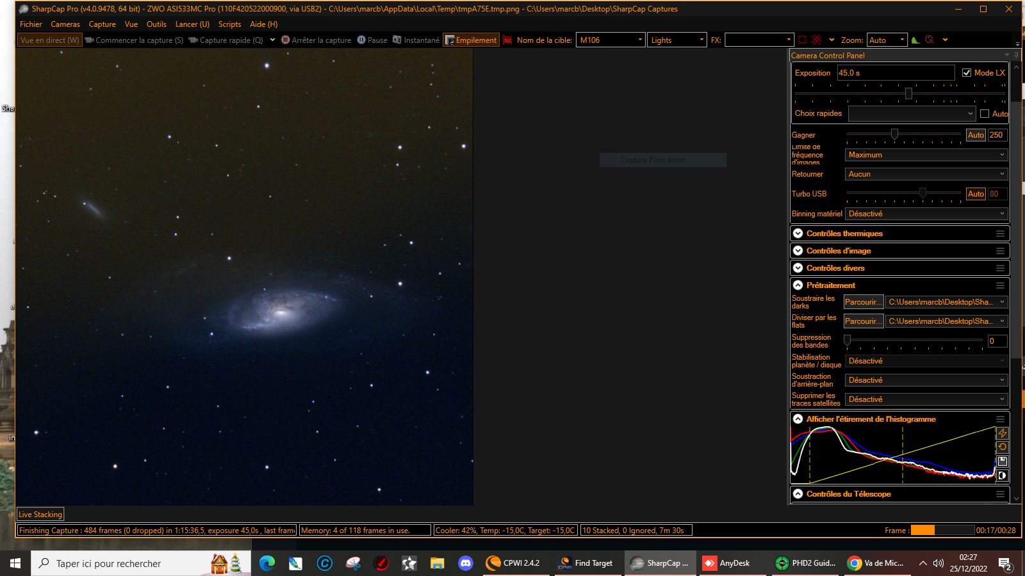The height and width of the screenshot is (576, 1025).
Task: Uncheck the Mode LX checkbox
Action: (x=967, y=73)
